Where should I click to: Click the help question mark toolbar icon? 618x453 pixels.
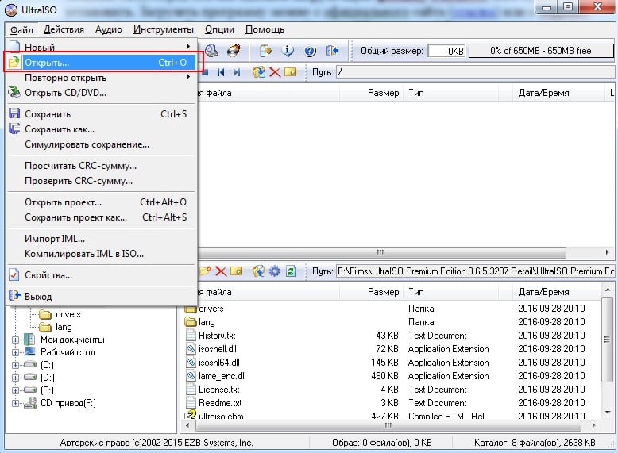click(x=310, y=51)
